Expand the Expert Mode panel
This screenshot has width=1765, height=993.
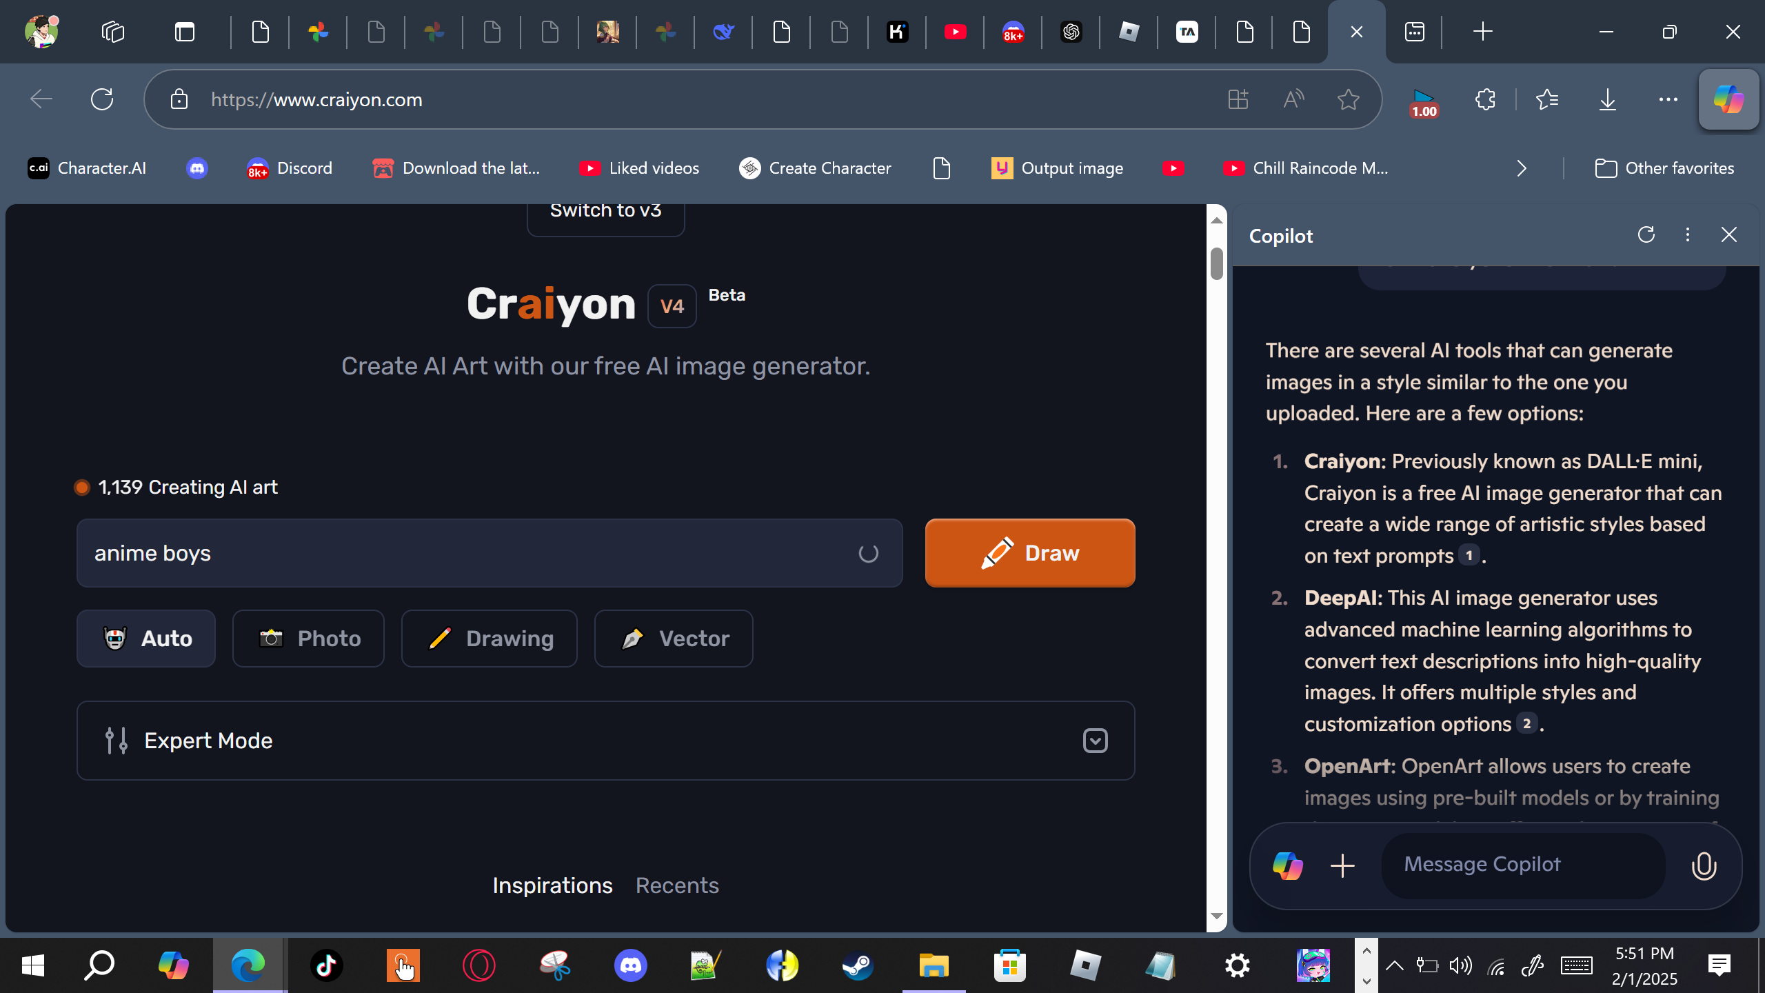tap(1095, 741)
